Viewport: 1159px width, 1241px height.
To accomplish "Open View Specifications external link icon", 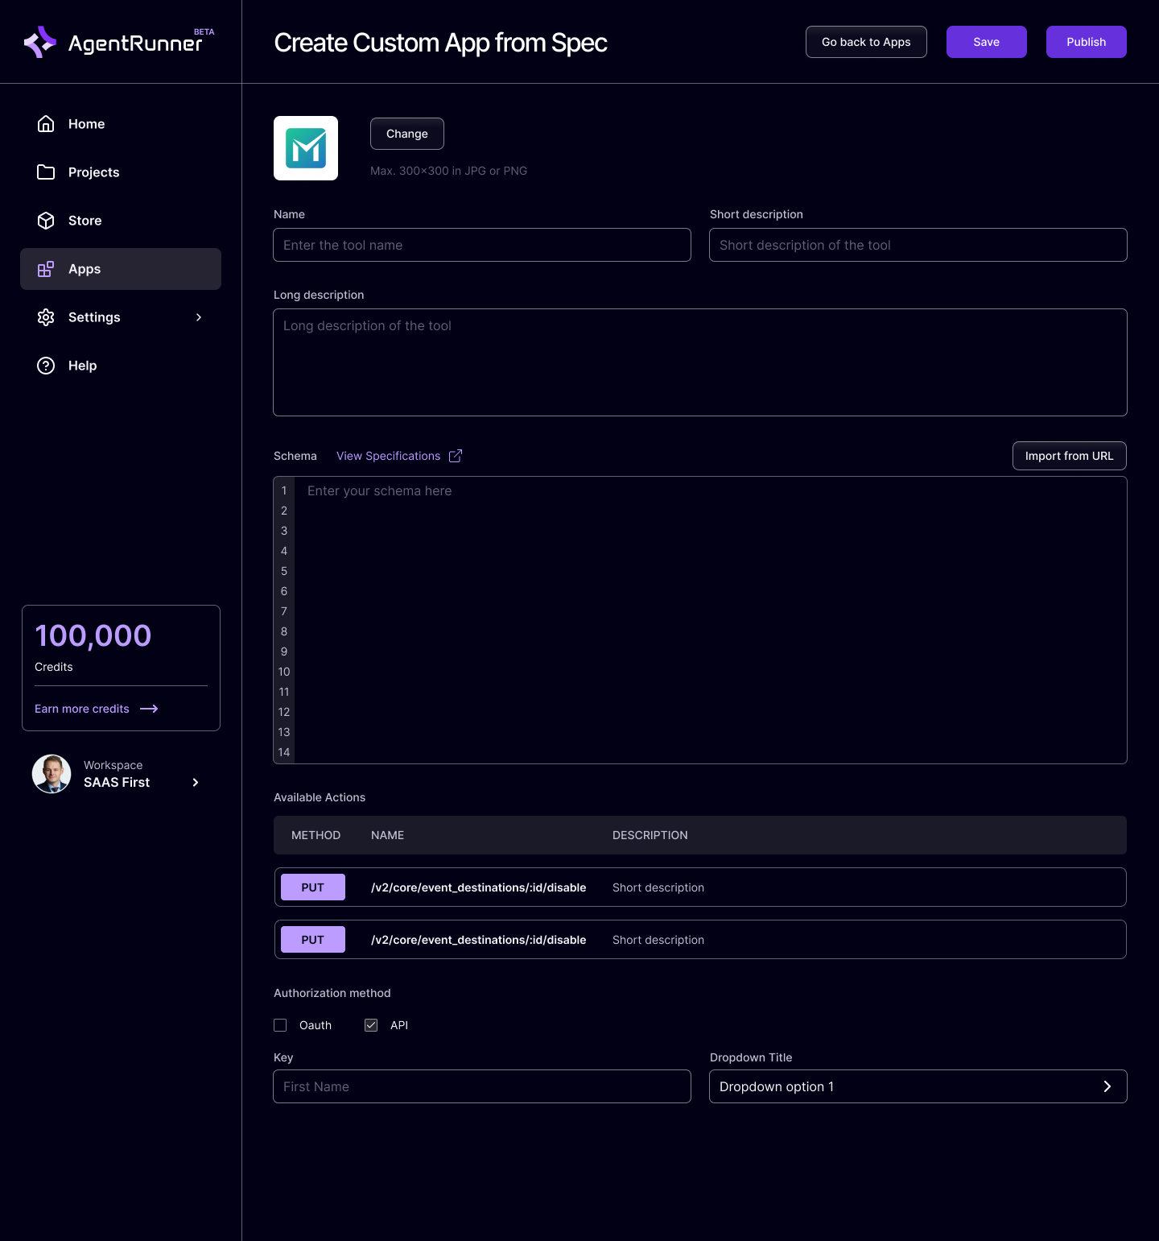I will point(456,455).
